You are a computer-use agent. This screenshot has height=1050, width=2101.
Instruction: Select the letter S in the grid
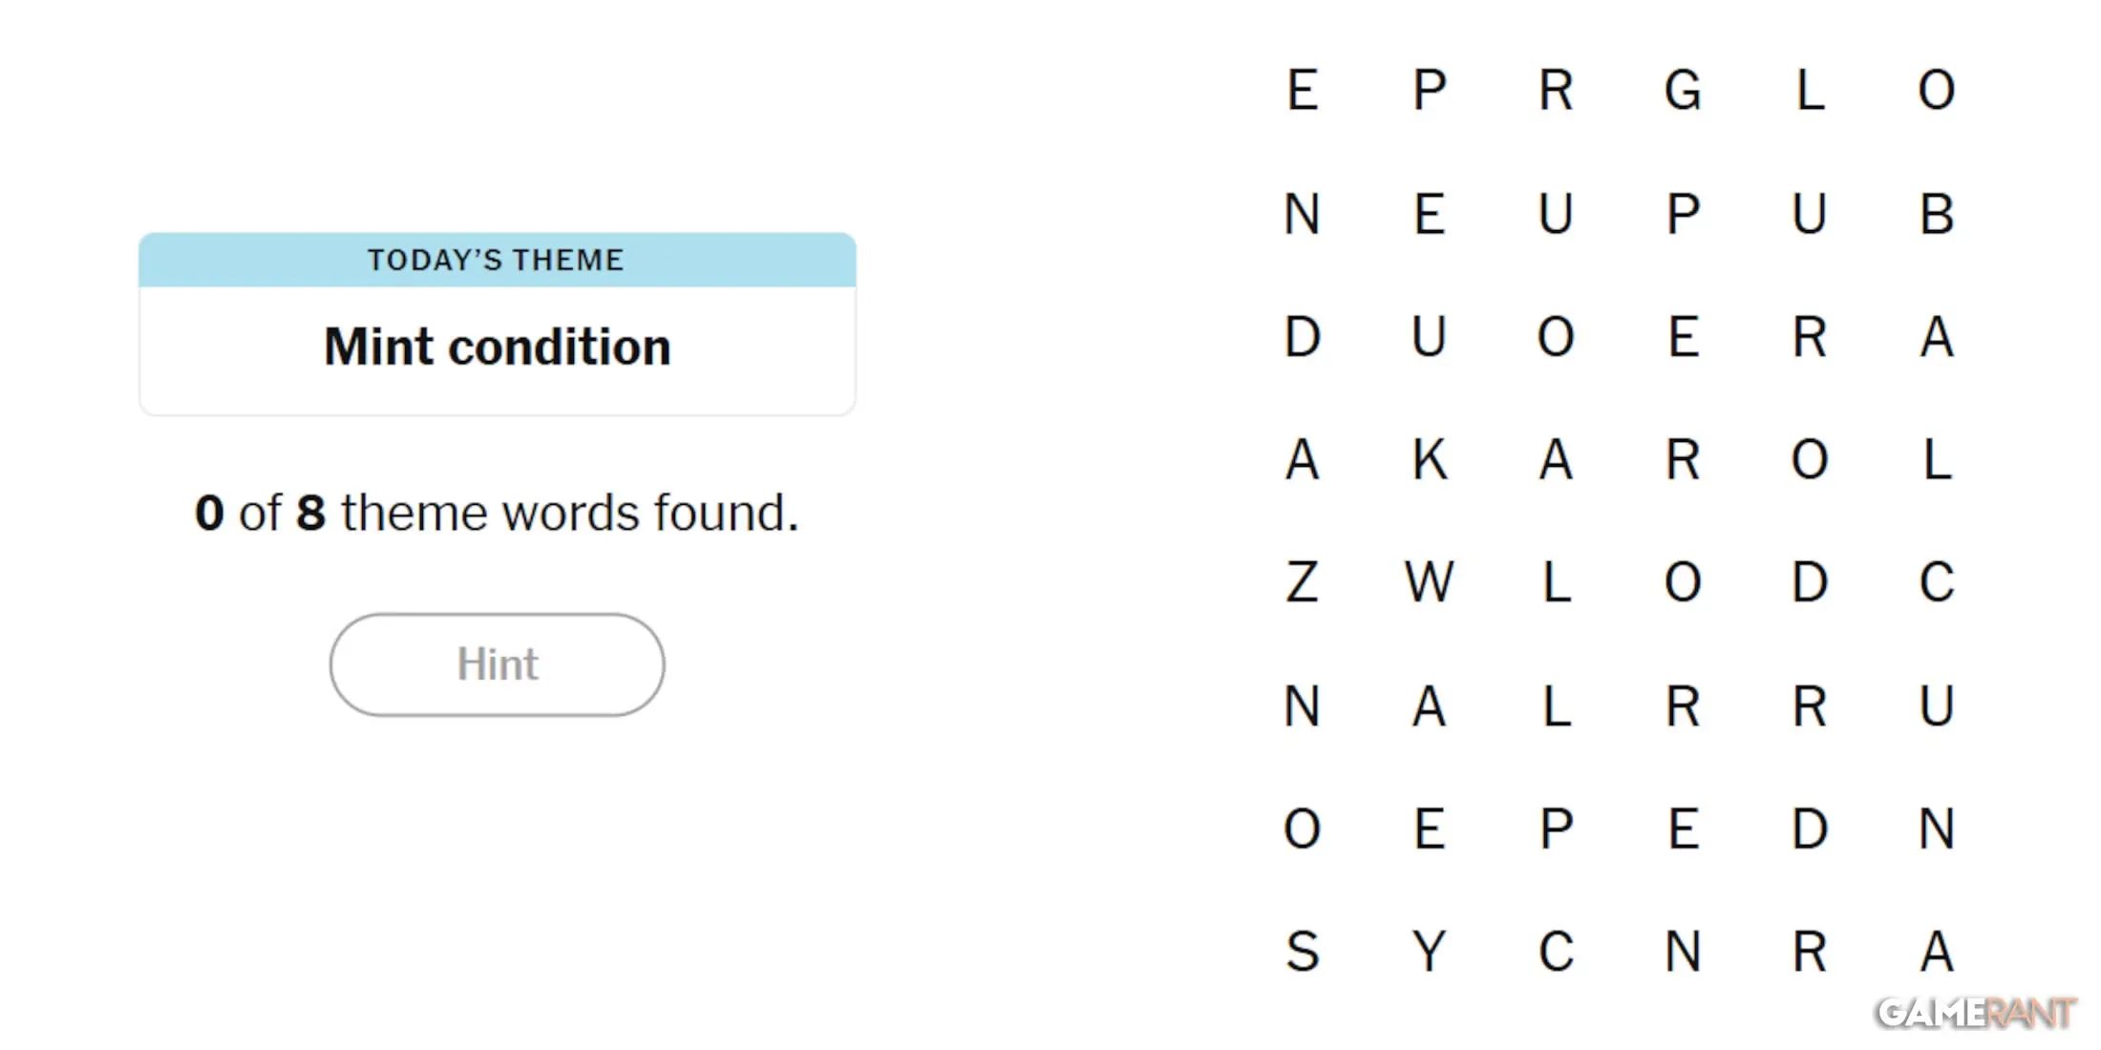point(1303,952)
